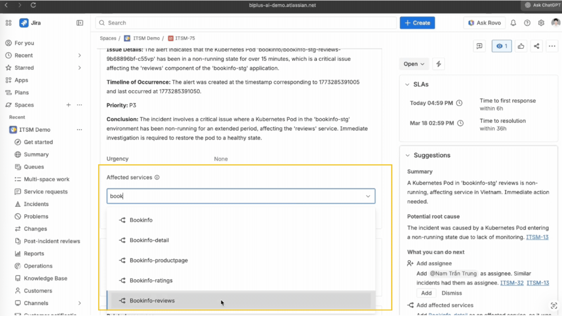Collapse the SLAs section
The height and width of the screenshot is (316, 562).
pos(407,84)
